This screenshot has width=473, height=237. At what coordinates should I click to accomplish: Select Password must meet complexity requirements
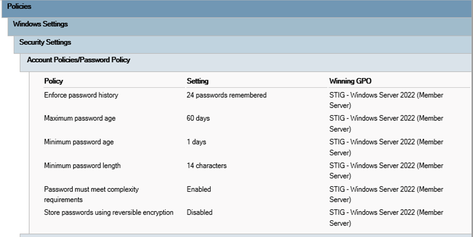[91, 195]
